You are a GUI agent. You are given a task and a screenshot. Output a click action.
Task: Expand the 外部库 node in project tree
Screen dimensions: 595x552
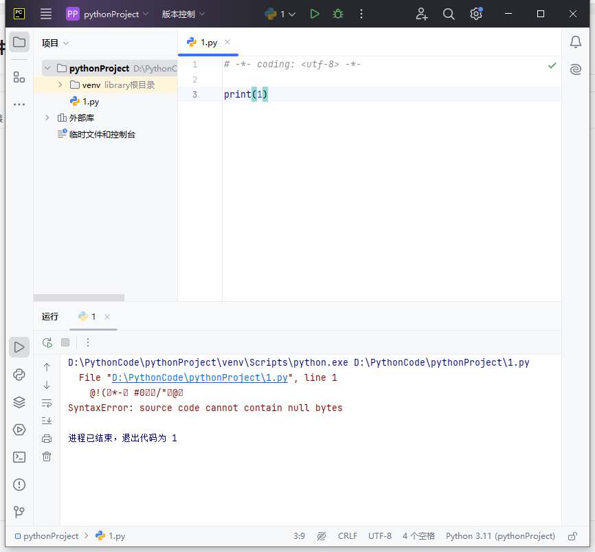(47, 118)
